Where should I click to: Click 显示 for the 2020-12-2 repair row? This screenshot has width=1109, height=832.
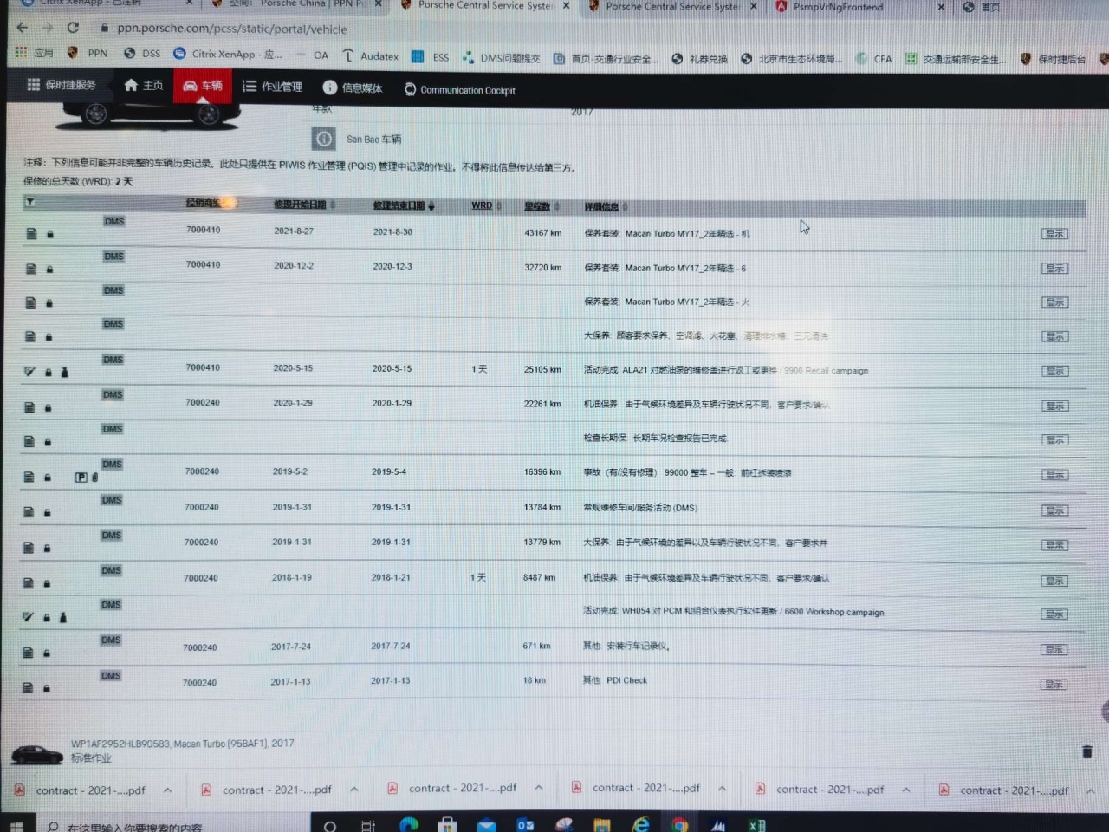click(1054, 269)
